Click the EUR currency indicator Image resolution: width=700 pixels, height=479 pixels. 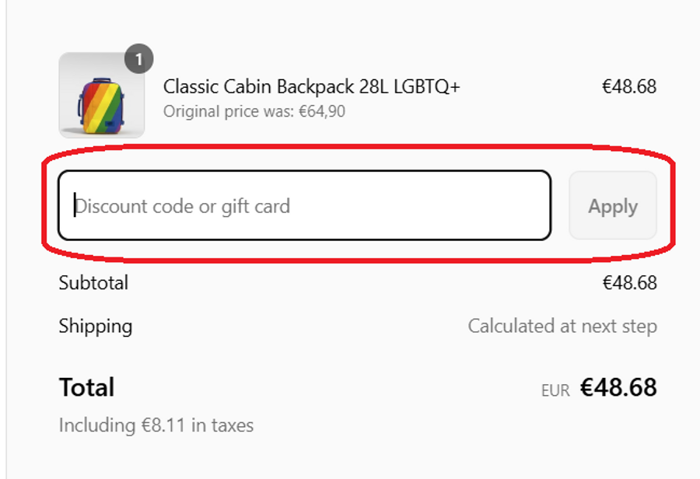(x=555, y=390)
